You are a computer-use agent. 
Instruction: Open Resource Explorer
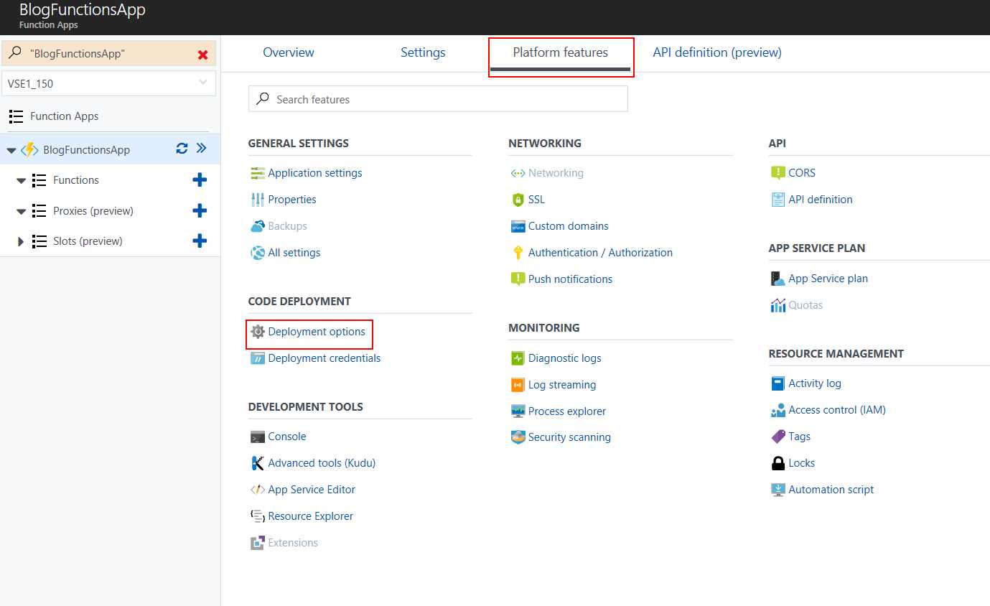[310, 516]
